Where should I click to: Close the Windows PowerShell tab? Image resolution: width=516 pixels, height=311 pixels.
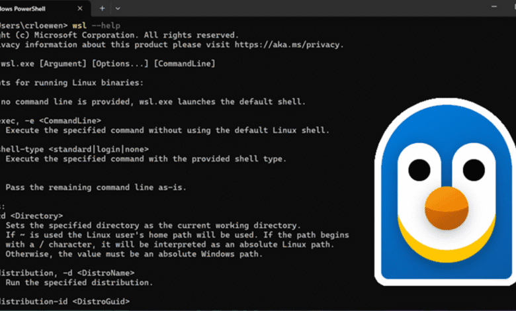(x=80, y=9)
